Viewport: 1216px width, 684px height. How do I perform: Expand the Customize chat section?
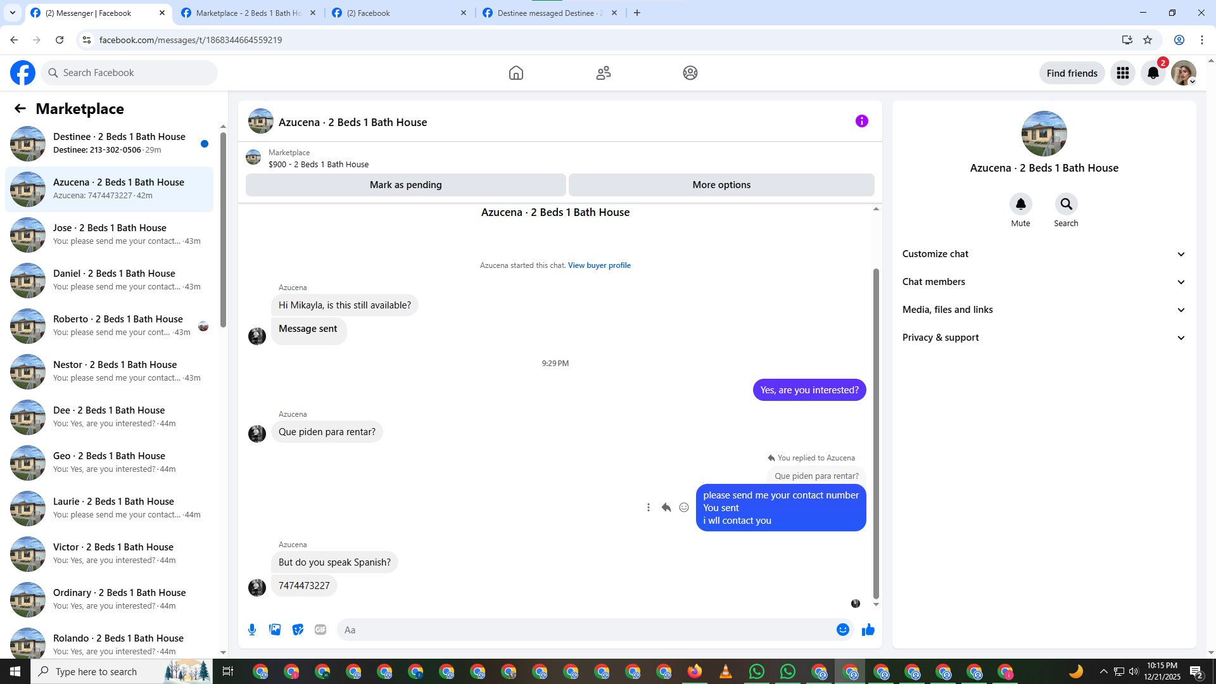pyautogui.click(x=1044, y=254)
